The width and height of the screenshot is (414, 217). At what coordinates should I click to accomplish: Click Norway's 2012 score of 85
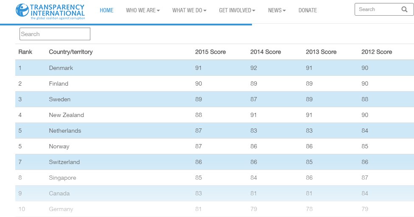365,146
